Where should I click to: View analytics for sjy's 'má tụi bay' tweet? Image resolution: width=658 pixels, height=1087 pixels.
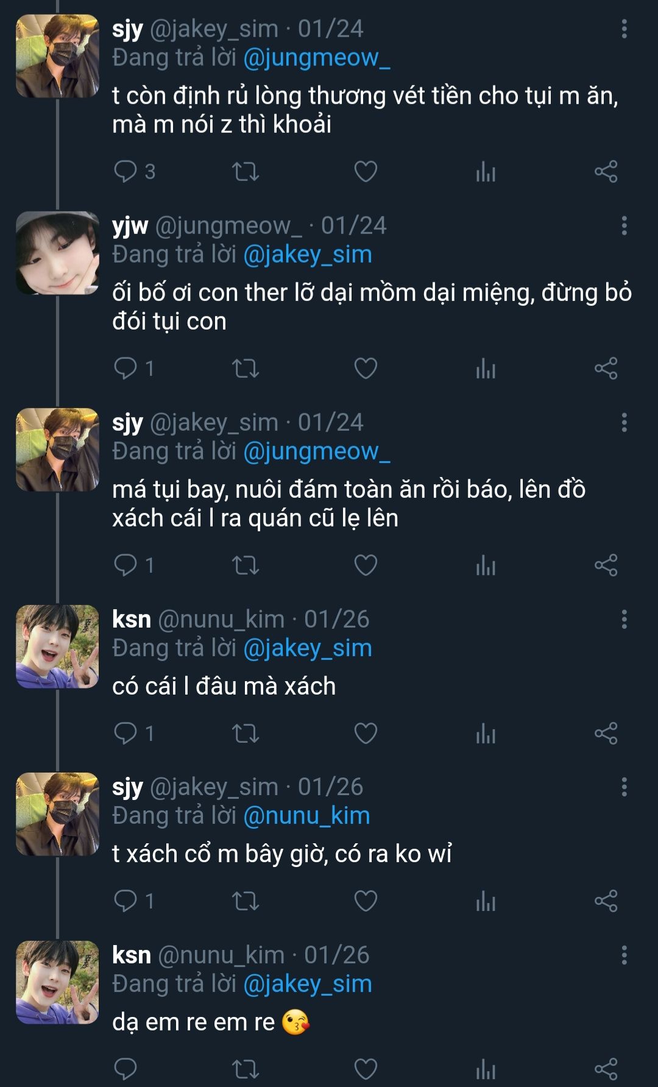(486, 565)
